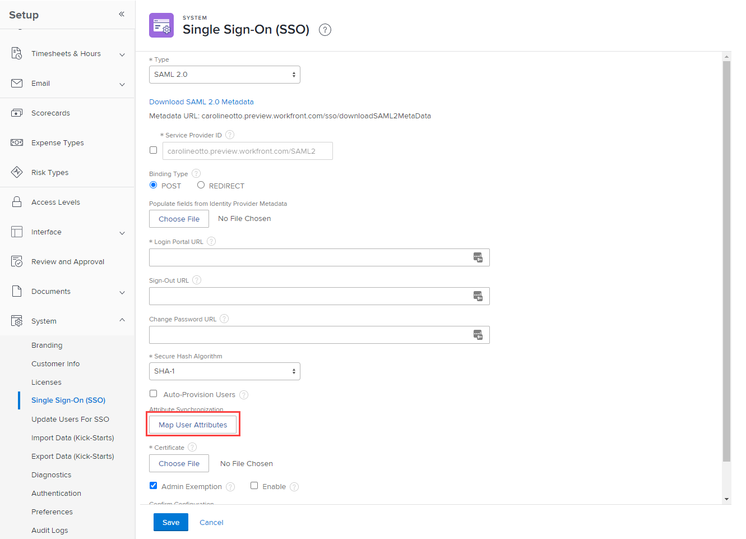Image resolution: width=746 pixels, height=539 pixels.
Task: Click the Certificate help icon
Action: (192, 448)
